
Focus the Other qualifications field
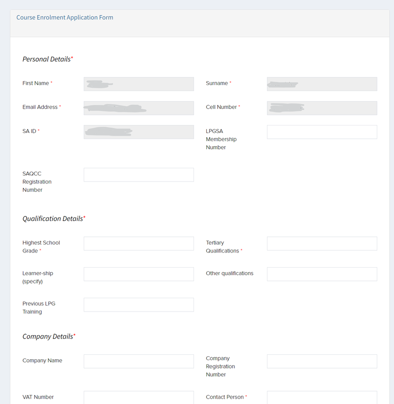tap(322, 274)
